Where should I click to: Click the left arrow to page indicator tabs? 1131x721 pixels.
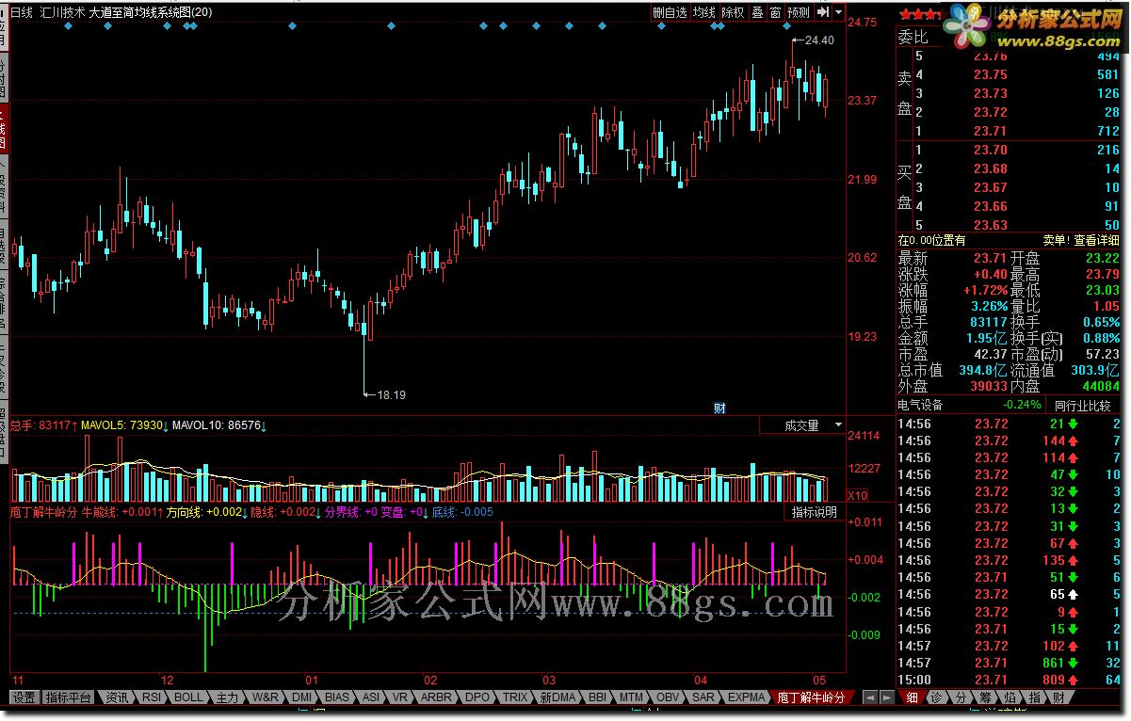pos(870,697)
